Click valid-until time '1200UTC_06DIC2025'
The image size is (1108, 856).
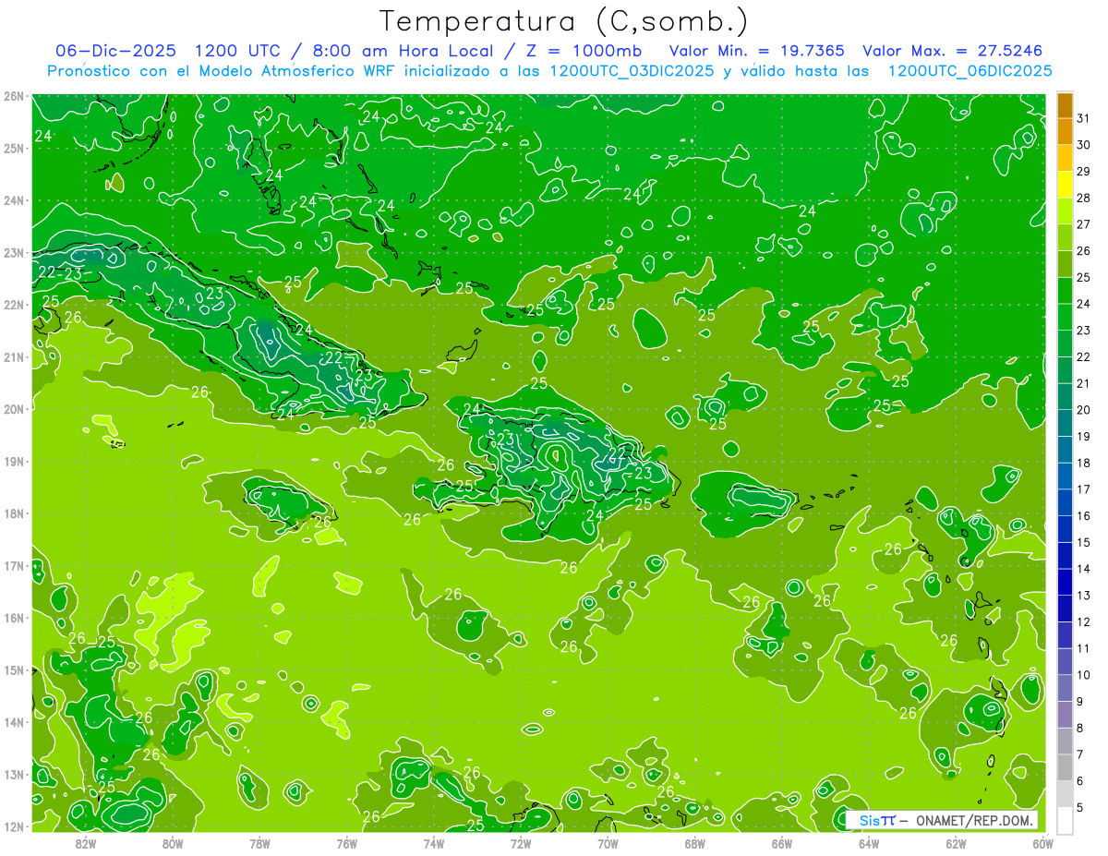[x=969, y=71]
